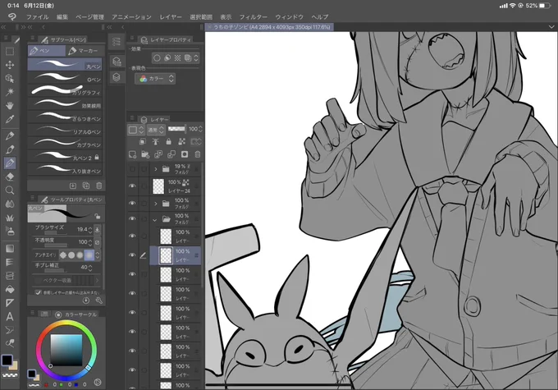Switch to the マーカー sub tool tab
Image resolution: width=558 pixels, height=390 pixels.
point(84,51)
